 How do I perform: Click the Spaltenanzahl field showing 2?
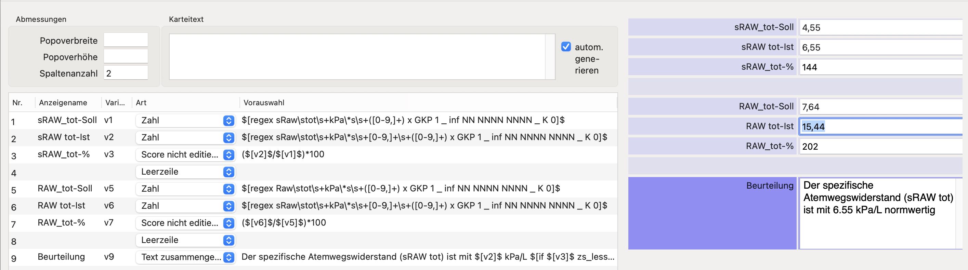click(126, 73)
